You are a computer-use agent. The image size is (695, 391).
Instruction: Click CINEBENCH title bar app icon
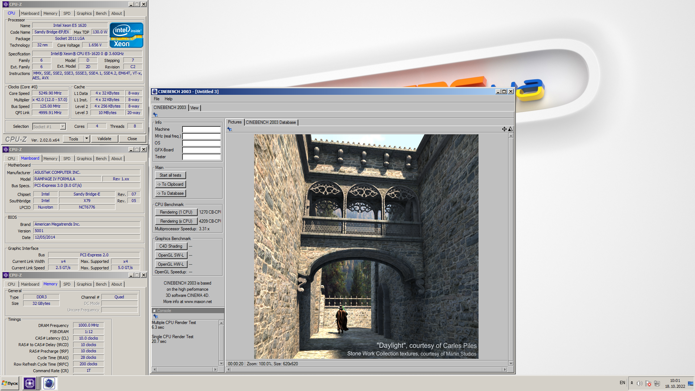coord(155,92)
